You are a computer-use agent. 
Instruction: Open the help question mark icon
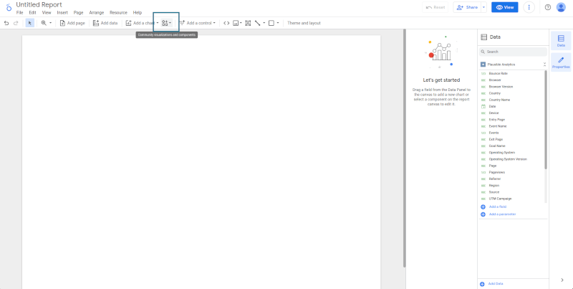coord(547,7)
